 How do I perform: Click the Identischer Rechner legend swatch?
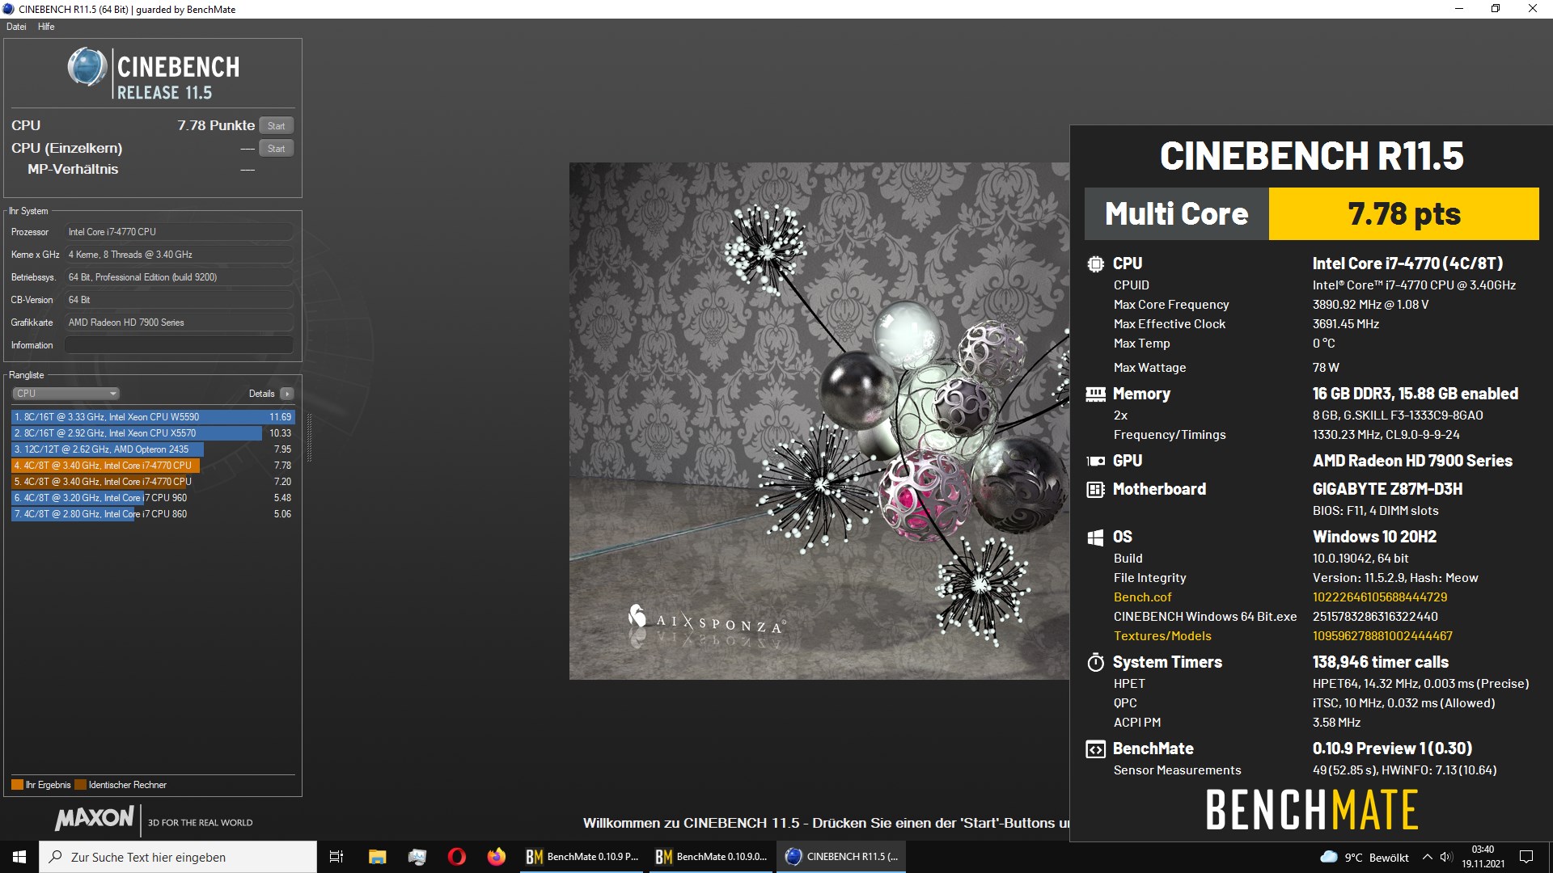pyautogui.click(x=80, y=785)
